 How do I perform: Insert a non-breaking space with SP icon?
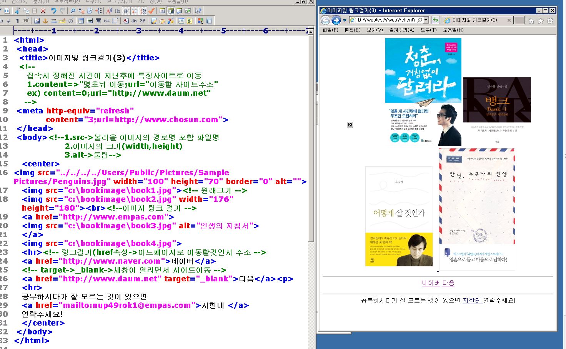142,20
